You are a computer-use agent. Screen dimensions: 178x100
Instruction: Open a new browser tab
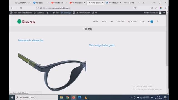coord(144,3)
